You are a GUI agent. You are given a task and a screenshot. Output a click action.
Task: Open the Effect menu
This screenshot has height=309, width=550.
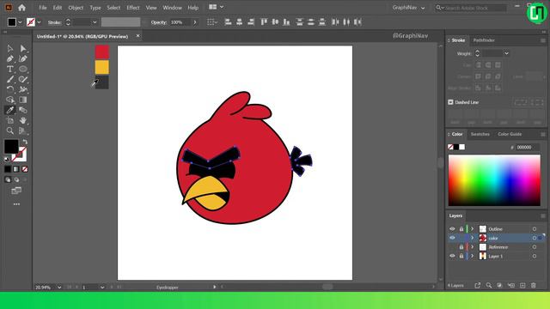(x=133, y=8)
